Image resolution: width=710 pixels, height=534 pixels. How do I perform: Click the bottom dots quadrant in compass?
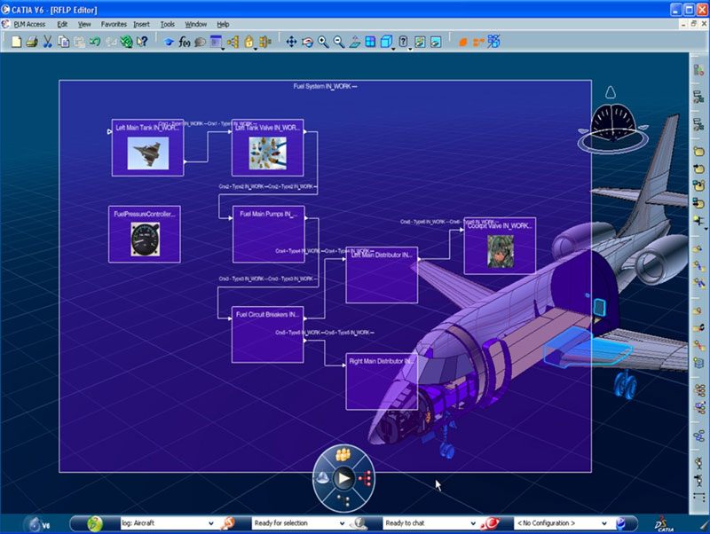tap(343, 500)
